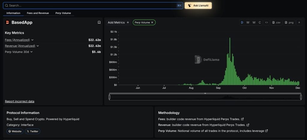Click the right handle of the range slider
This screenshot has width=307, height=140.
301,97
